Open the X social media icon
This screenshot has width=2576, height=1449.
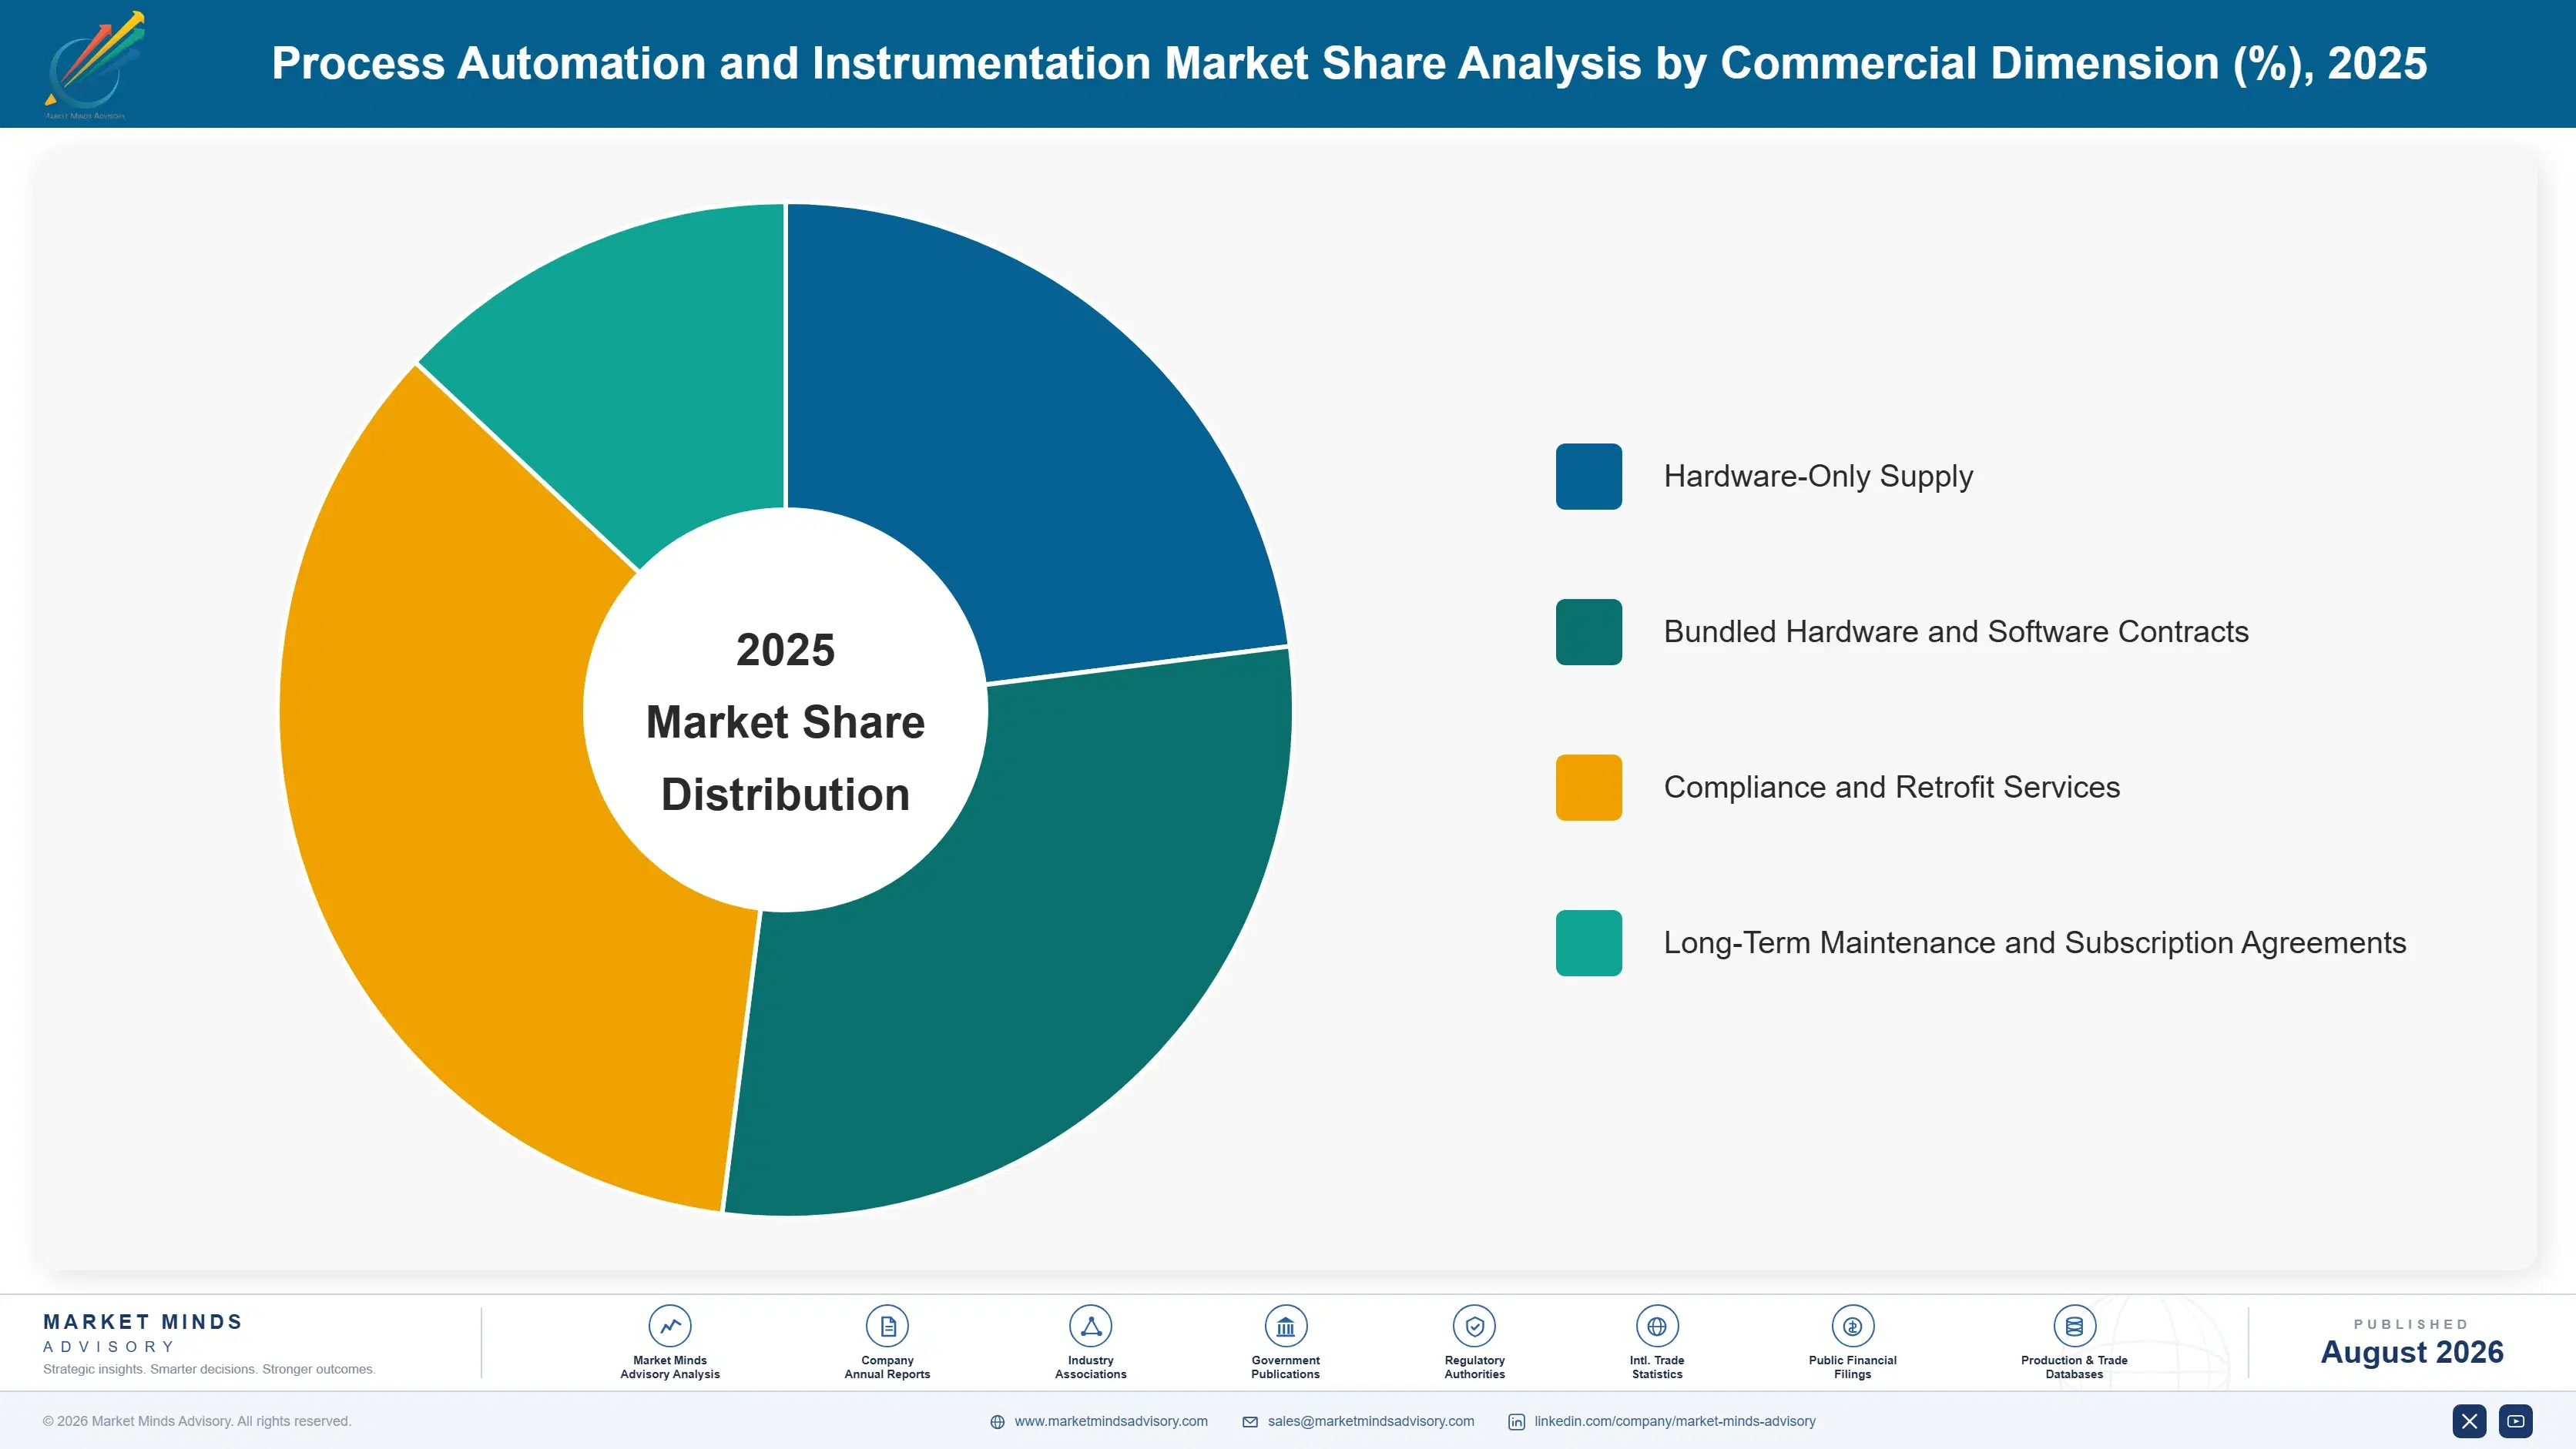2469,1421
